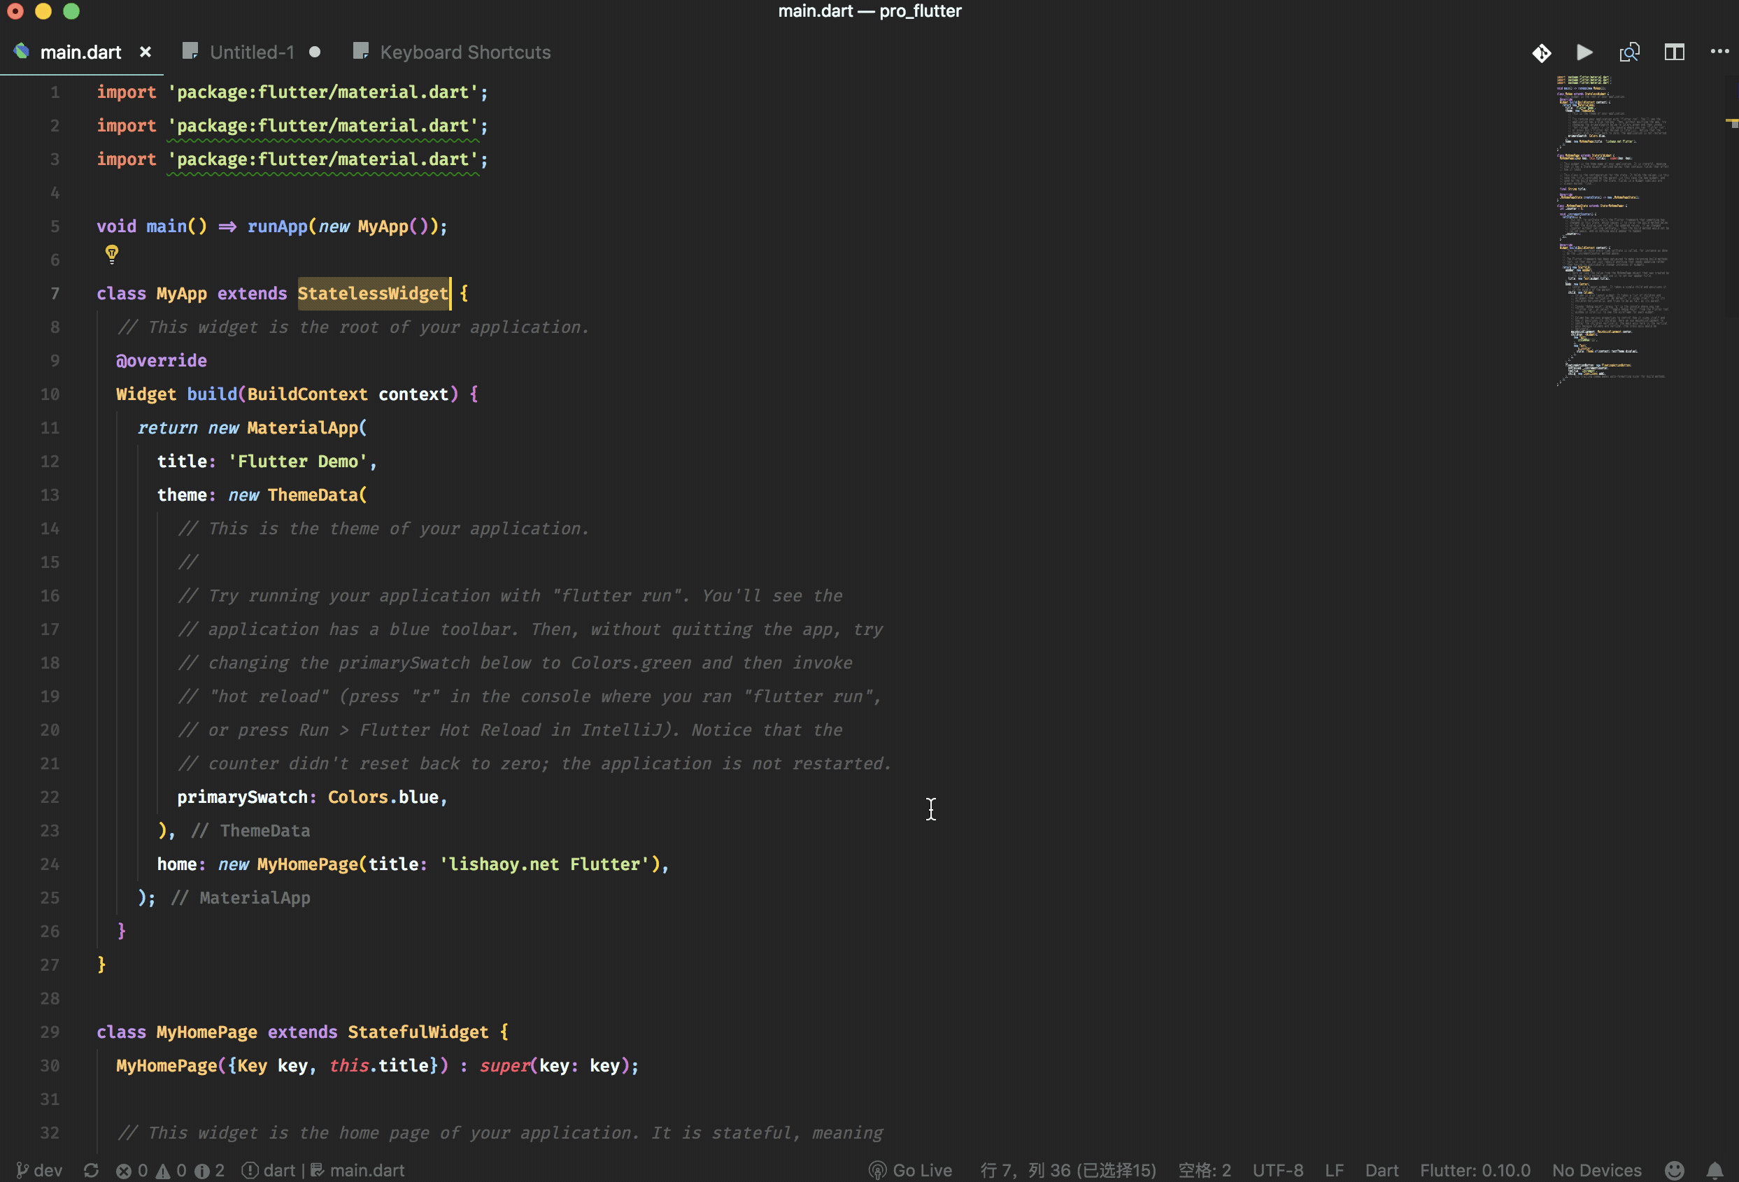Click the lightbulb quick-fix icon
This screenshot has height=1182, width=1739.
click(111, 255)
